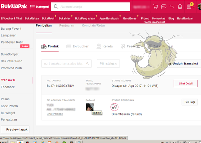Open the shopping cart icon
Screen dimensions: 201x143
(156, 7)
